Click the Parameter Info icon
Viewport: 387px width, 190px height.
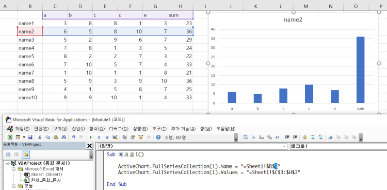pyautogui.click(x=269, y=137)
